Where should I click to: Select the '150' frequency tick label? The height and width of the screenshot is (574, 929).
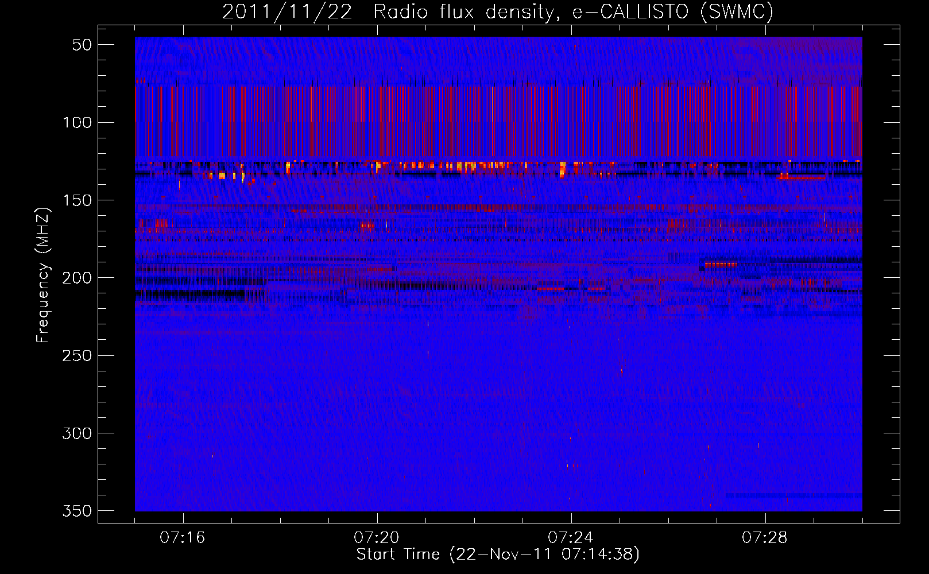tap(78, 200)
